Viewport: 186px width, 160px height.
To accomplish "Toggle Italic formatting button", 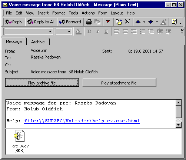I will click(98, 31).
